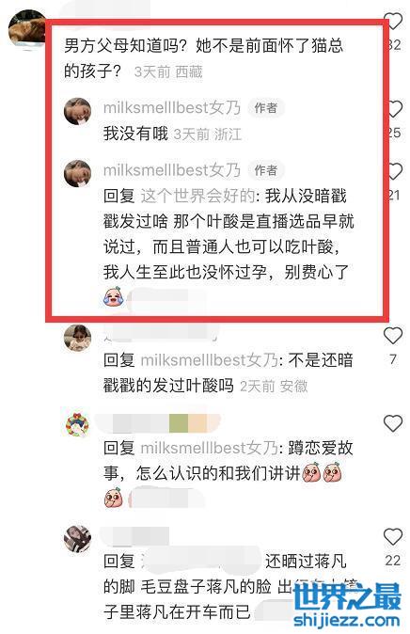
Task: Open the colorful wreath avatar profile
Action: [77, 425]
